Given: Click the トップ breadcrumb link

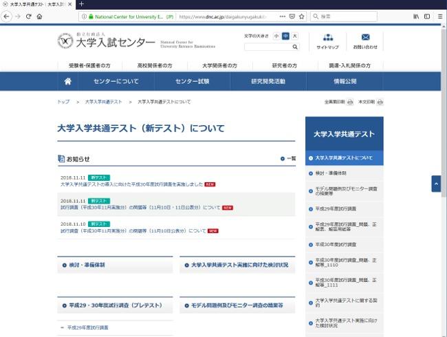Looking at the screenshot, I should point(63,102).
